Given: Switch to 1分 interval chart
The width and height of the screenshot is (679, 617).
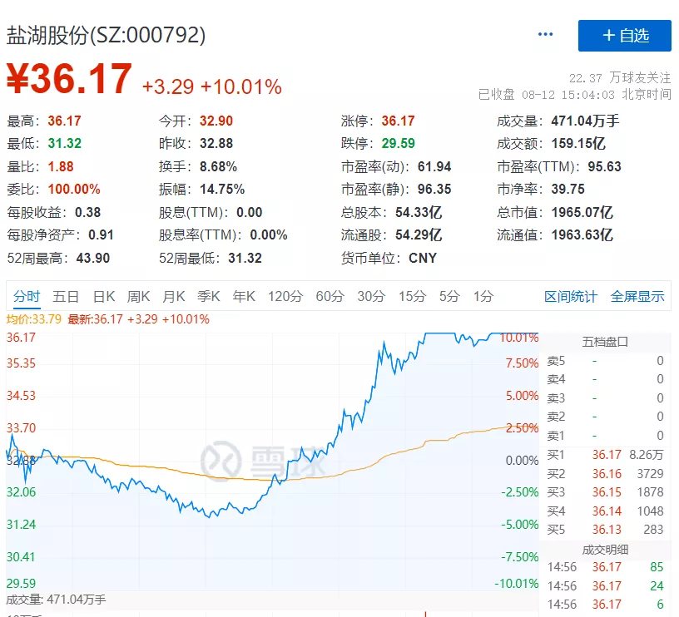Looking at the screenshot, I should 483,296.
